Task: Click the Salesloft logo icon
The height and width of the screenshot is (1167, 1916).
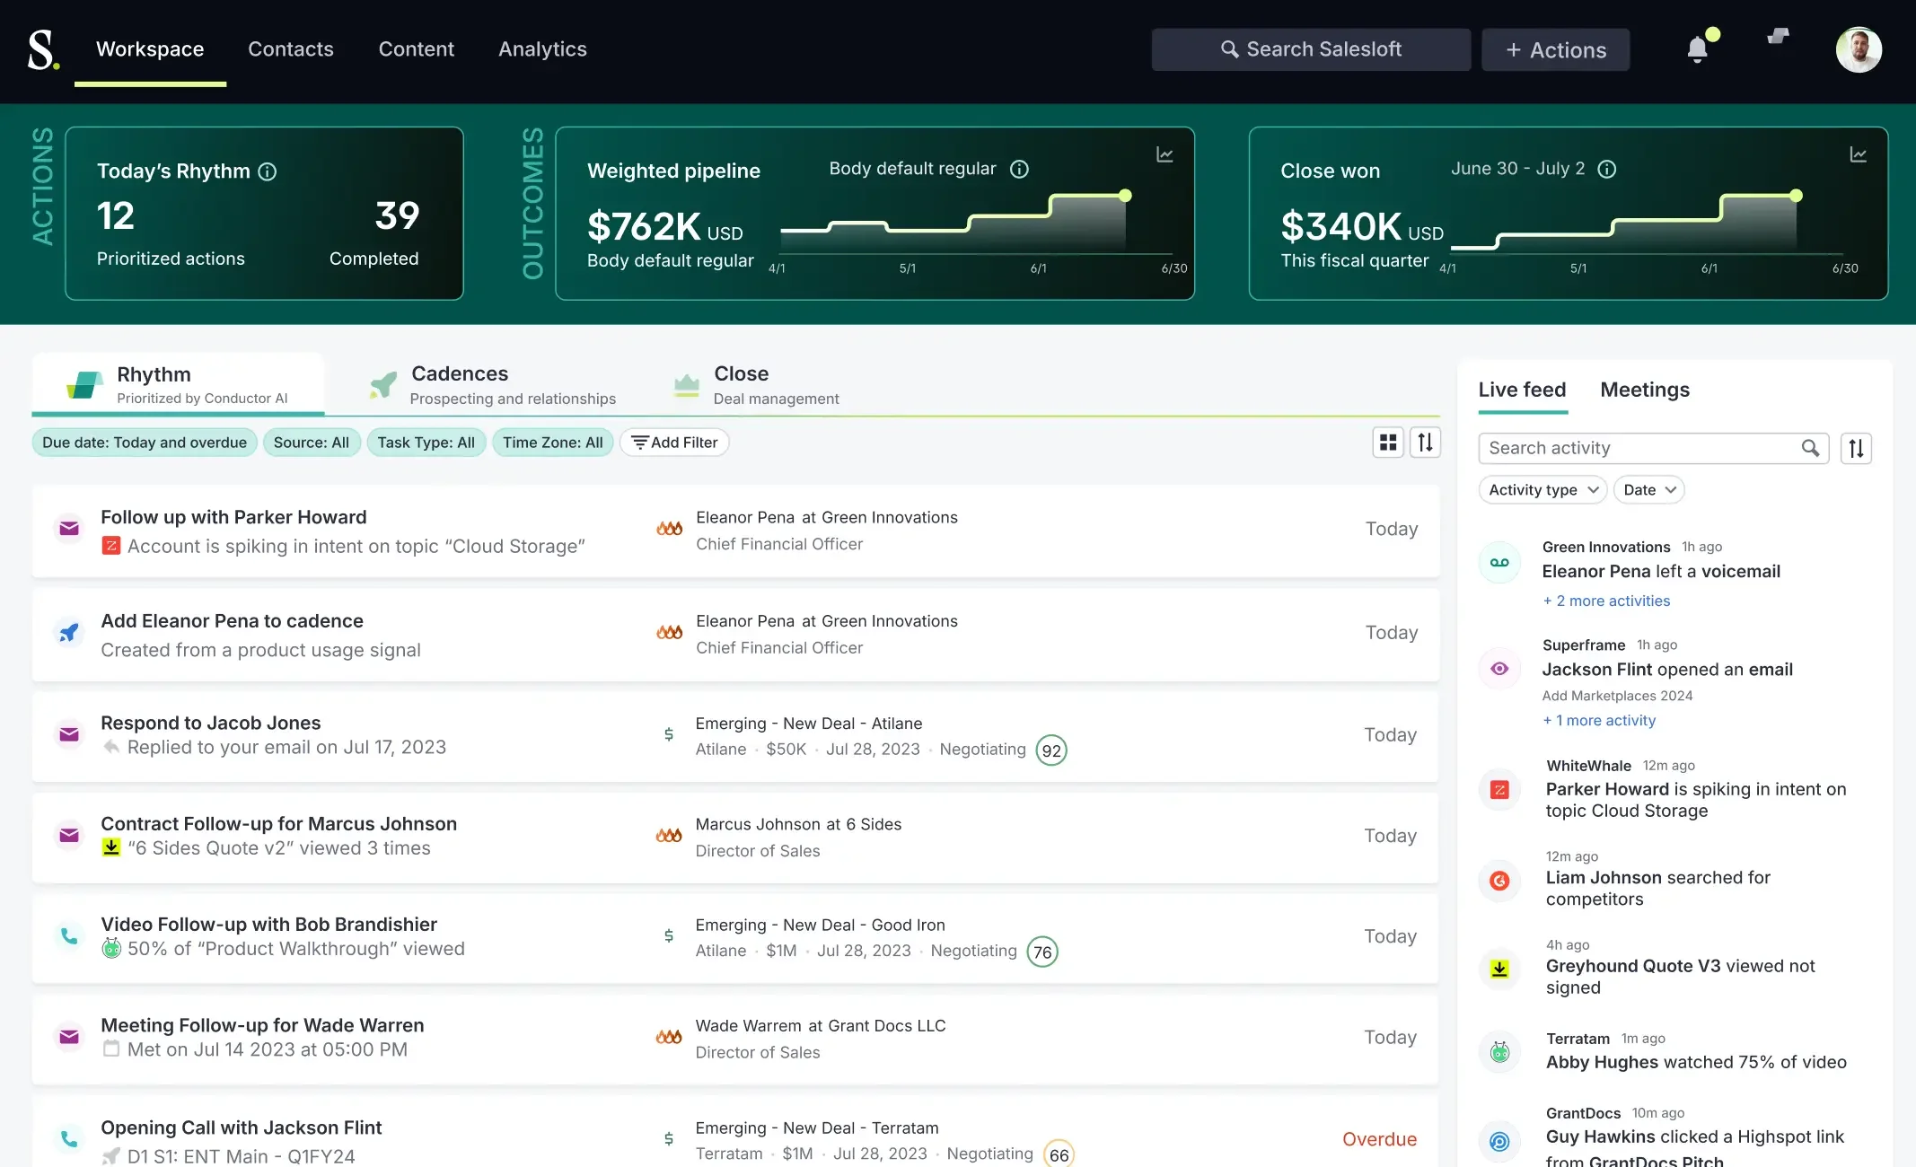Action: pos(43,49)
